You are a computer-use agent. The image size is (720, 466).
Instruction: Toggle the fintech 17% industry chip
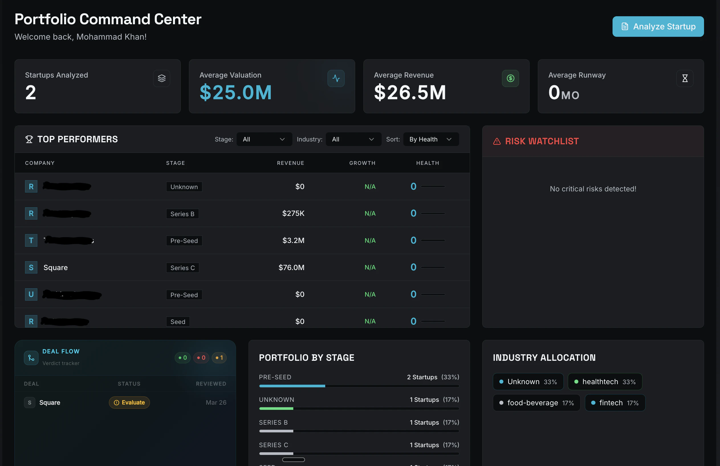[x=615, y=403]
